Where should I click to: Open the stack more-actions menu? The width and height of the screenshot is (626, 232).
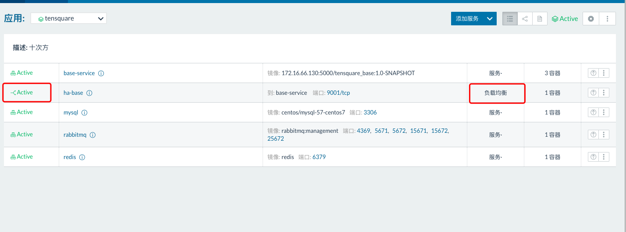(x=607, y=19)
